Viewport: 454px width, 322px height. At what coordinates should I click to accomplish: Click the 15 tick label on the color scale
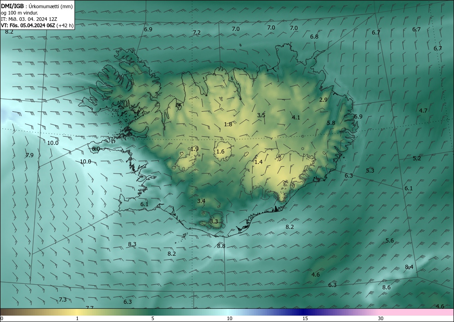coord(306,318)
